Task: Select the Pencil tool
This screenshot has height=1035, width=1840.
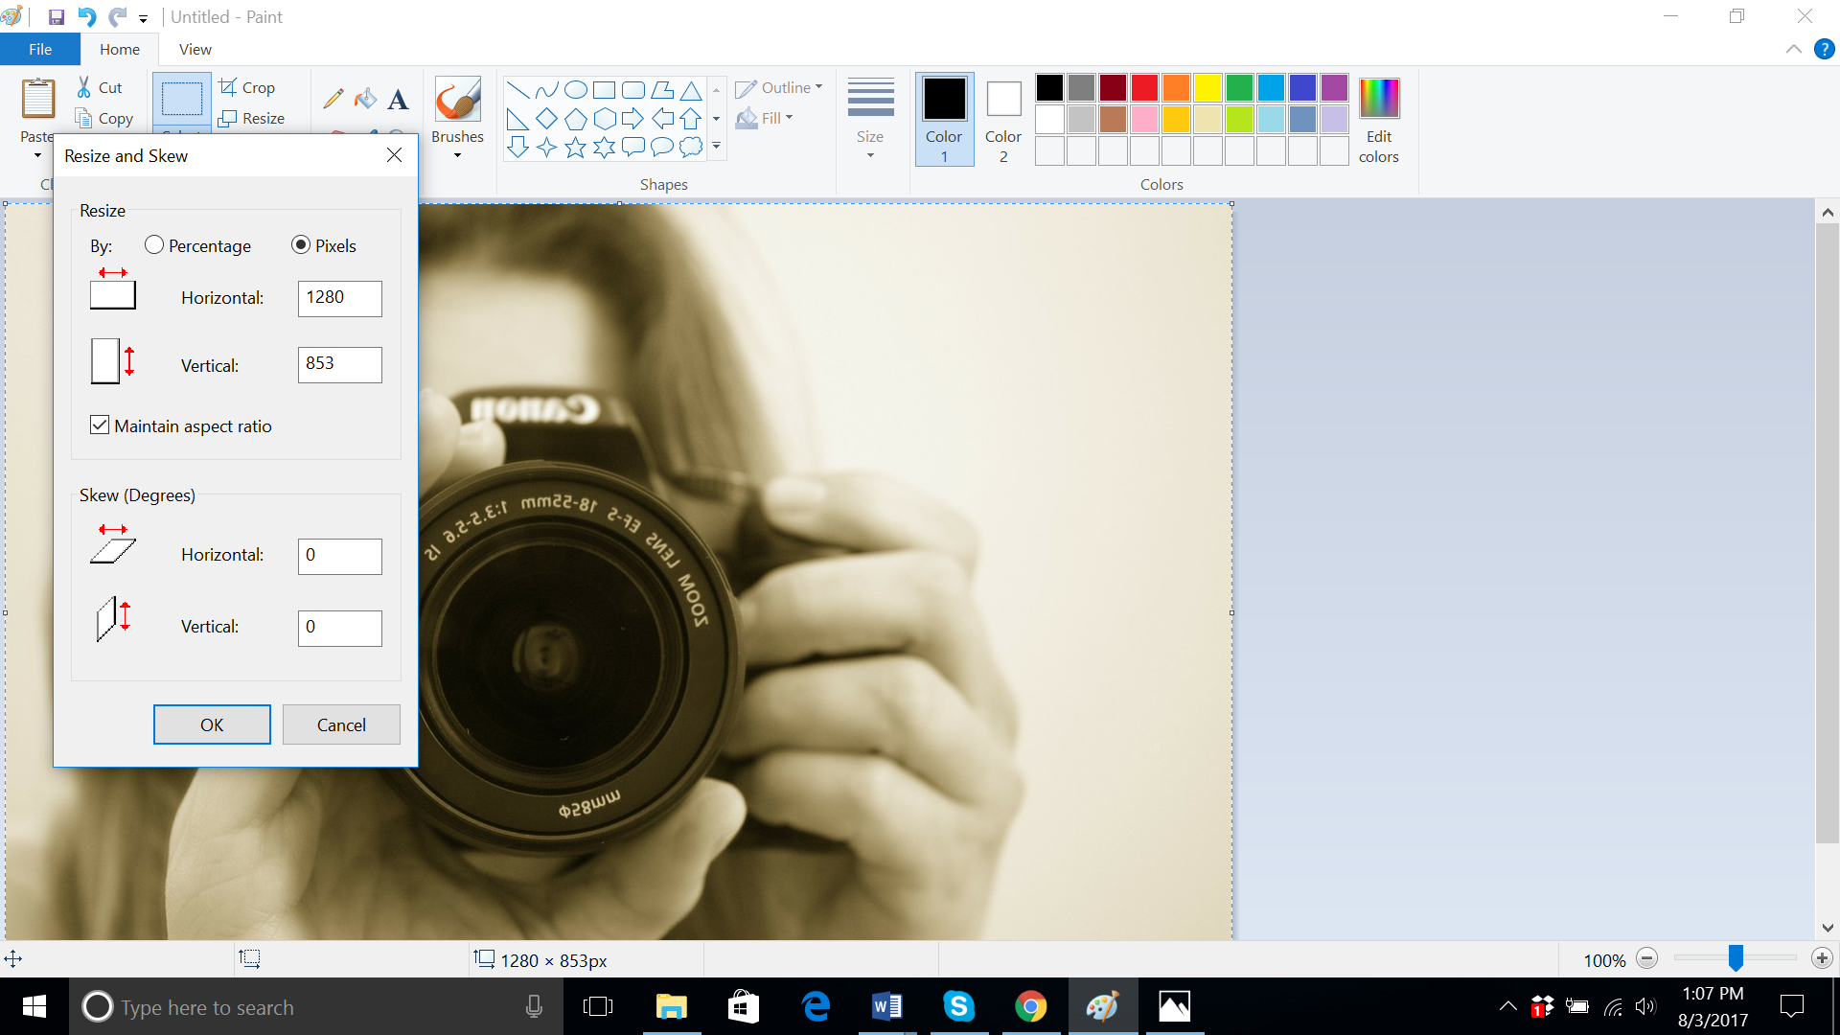Action: point(333,97)
